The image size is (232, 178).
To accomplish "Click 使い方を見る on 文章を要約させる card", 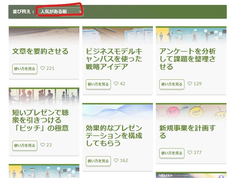I will [x=25, y=69].
